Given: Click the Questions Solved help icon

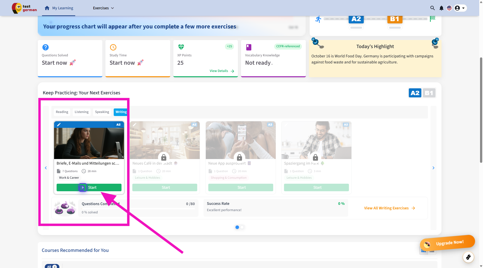Looking at the screenshot, I should coord(46,47).
